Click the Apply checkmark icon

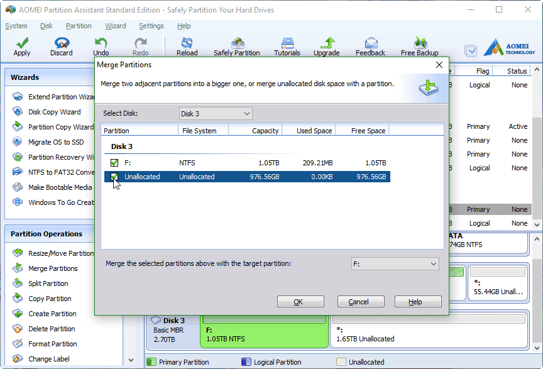point(22,43)
